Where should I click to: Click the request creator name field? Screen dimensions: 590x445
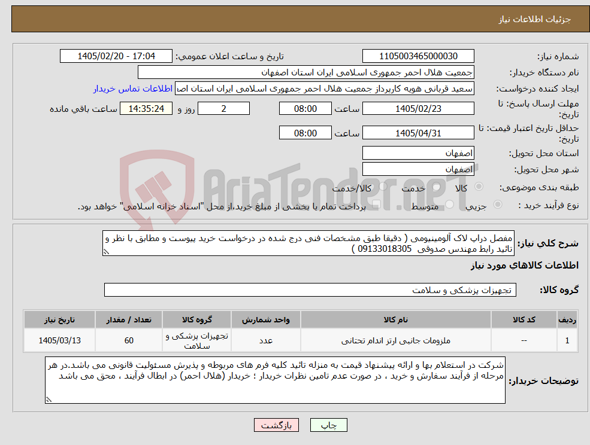point(325,89)
